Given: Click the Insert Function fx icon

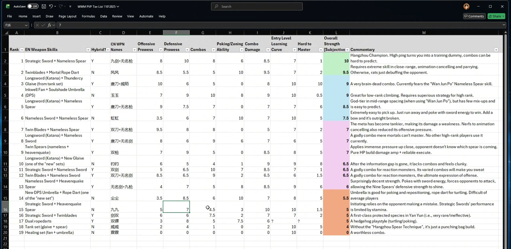Looking at the screenshot, I should coord(50,25).
